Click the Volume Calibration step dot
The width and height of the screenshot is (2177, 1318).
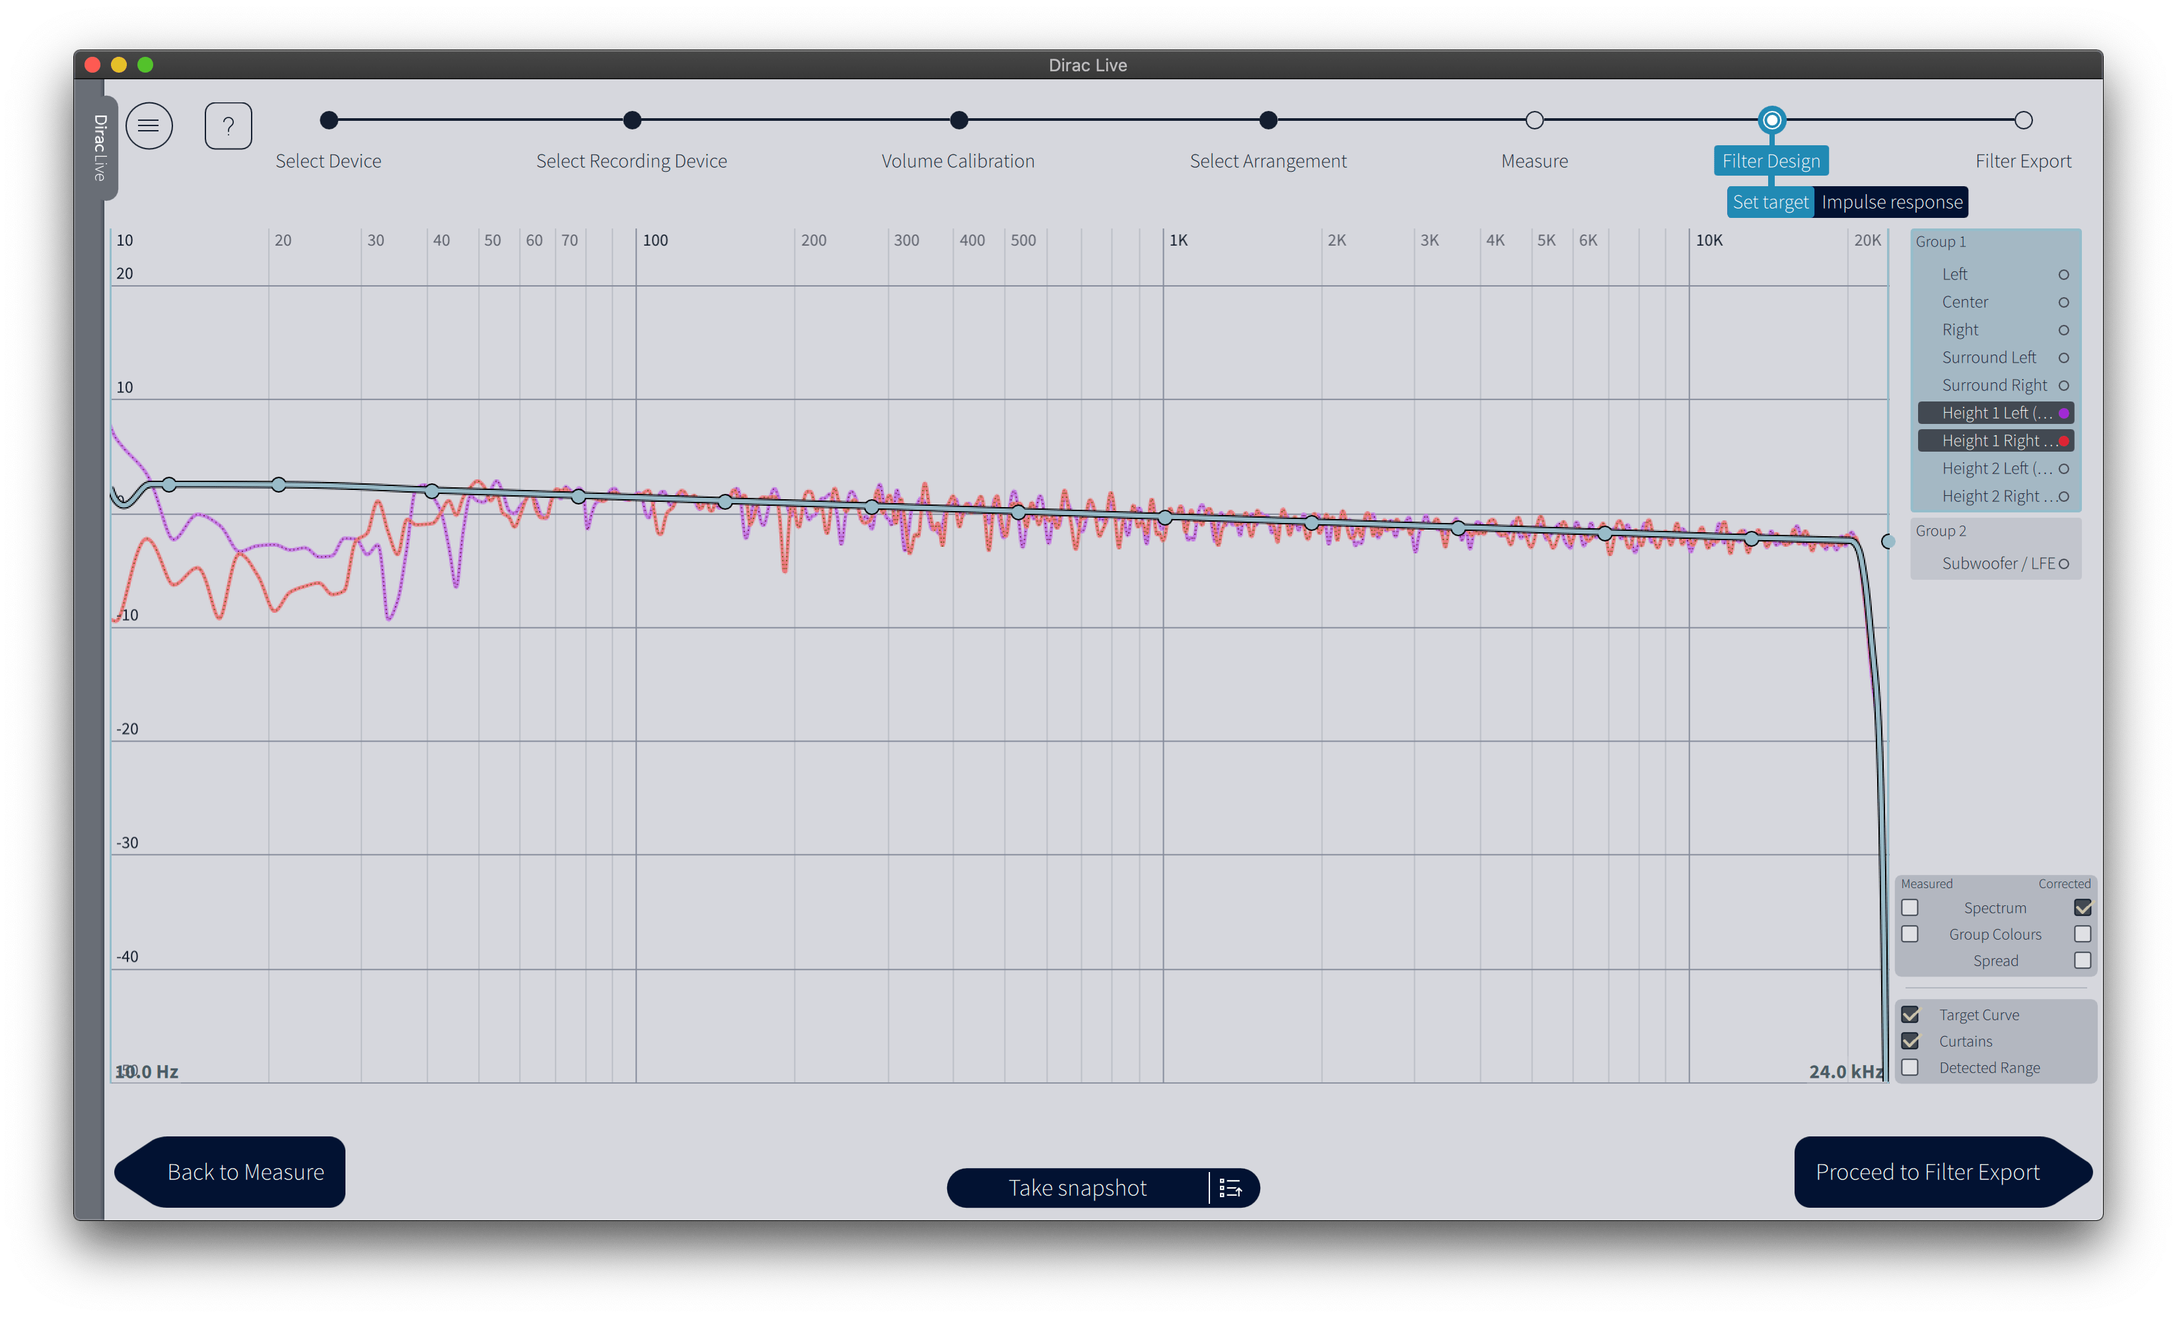point(958,120)
